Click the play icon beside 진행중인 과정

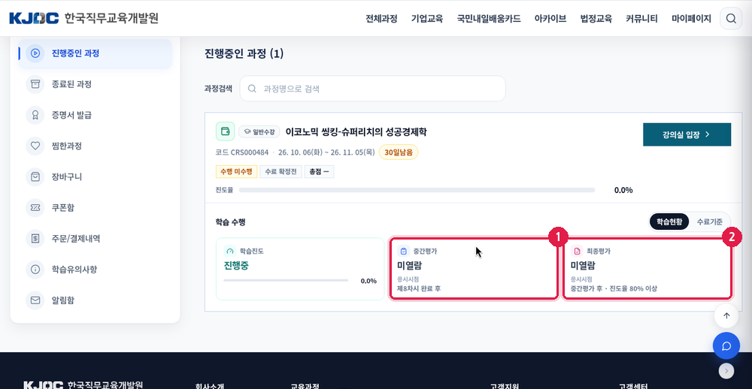[x=35, y=53]
